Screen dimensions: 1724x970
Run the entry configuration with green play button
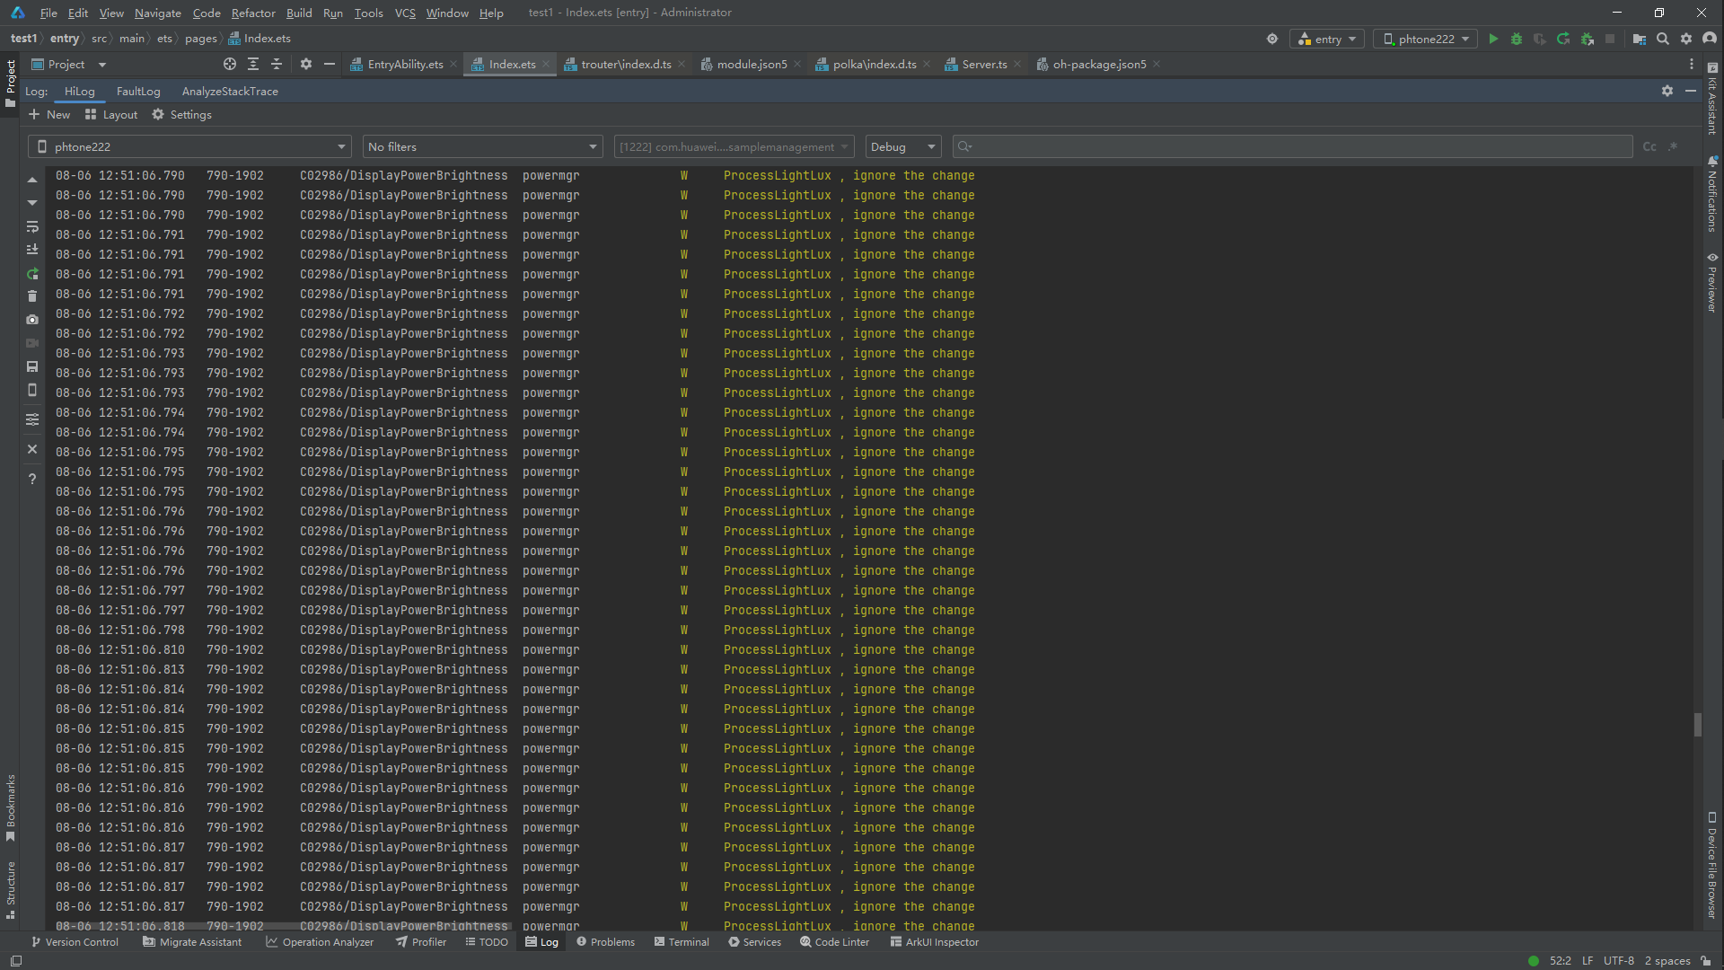coord(1493,39)
